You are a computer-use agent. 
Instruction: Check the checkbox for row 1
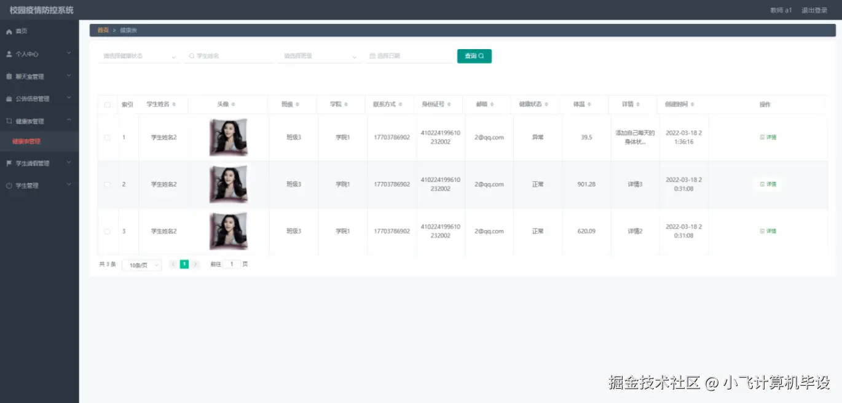[108, 138]
